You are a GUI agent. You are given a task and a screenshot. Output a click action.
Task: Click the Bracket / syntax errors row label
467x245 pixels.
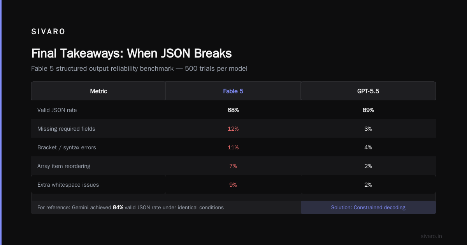point(67,147)
